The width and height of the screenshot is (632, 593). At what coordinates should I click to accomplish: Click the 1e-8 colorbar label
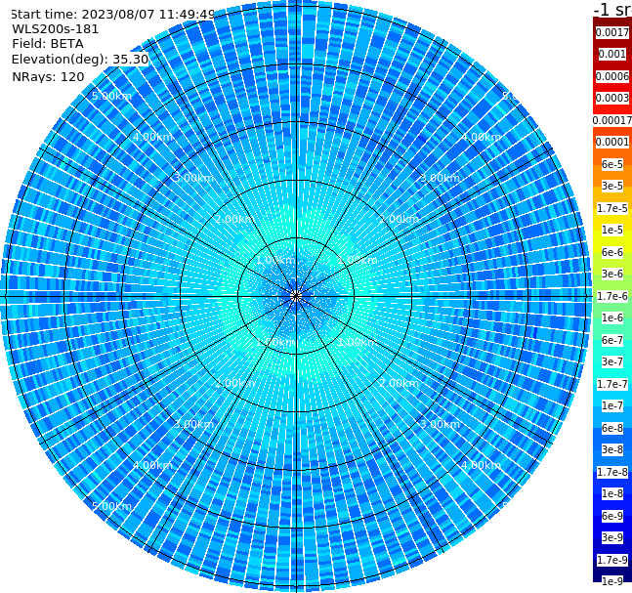[612, 493]
